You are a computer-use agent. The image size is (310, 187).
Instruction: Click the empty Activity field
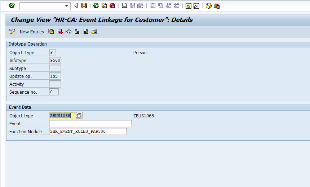point(55,84)
